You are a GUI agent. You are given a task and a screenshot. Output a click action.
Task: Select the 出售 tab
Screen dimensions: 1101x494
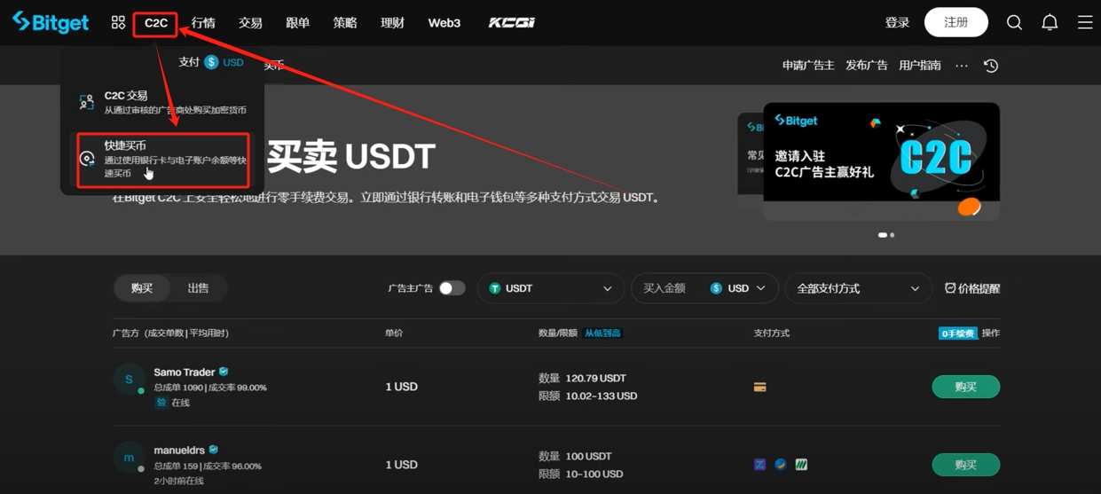[198, 288]
